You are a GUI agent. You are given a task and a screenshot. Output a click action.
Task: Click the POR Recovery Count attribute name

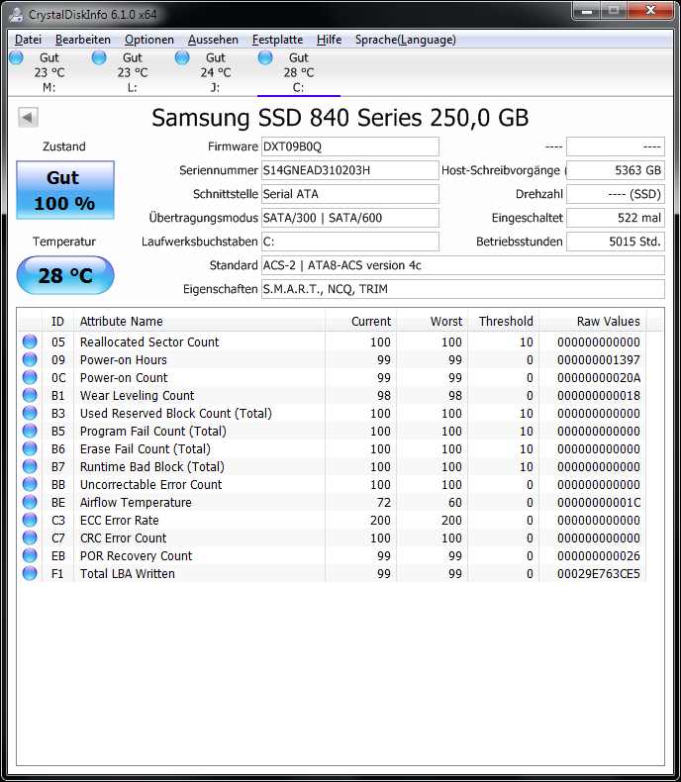pos(136,555)
